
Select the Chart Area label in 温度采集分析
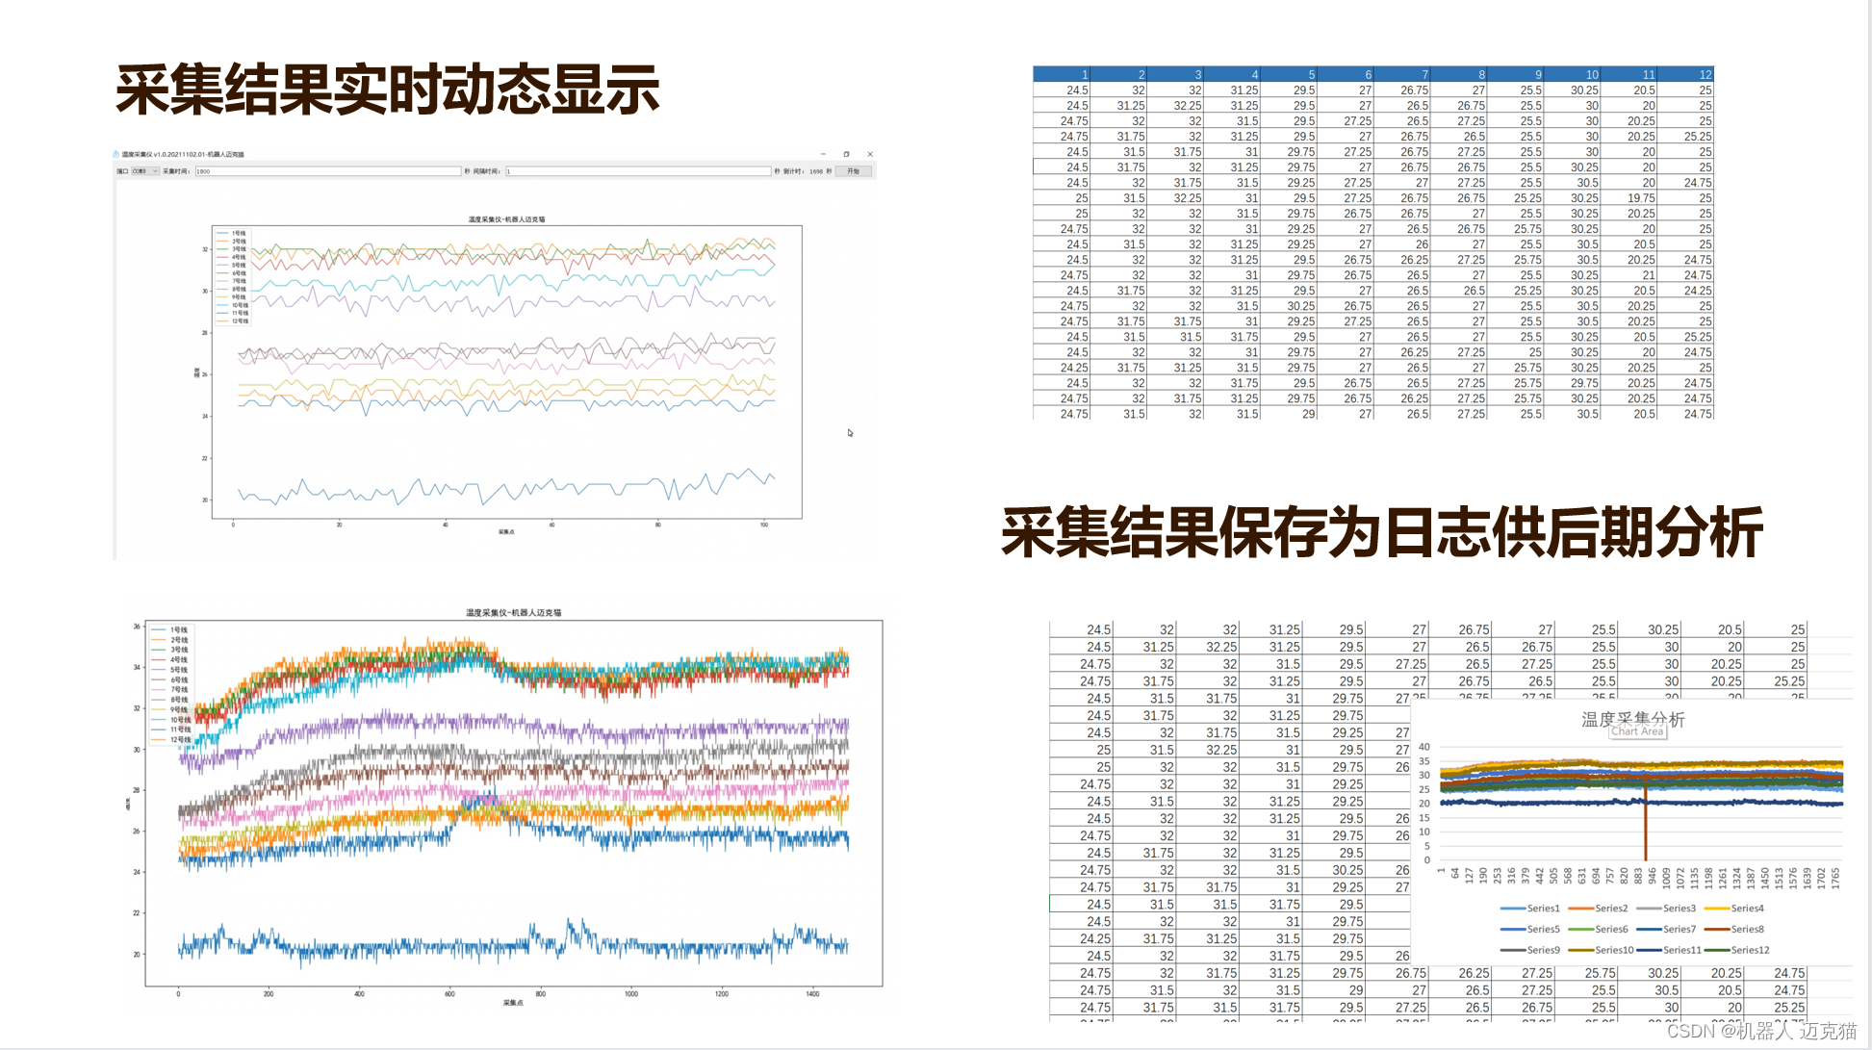point(1638,731)
